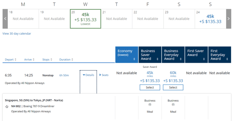This screenshot has height=121, width=233.
Task: Click the Star Alliance logo beside NH 802
Action: pyautogui.click(x=7, y=107)
